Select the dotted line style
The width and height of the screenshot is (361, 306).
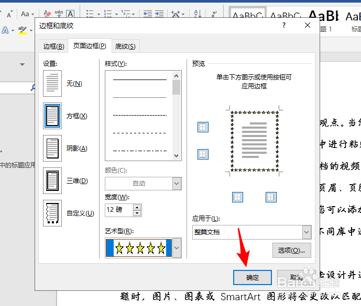(139, 97)
